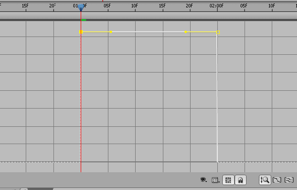Click the white curve segment between handles
The width and height of the screenshot is (297, 190).
click(x=148, y=32)
